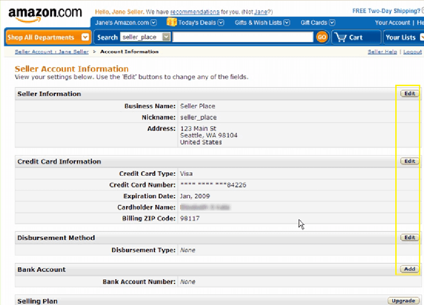This screenshot has height=305, width=424.
Task: Add a Bank Account
Action: [410, 269]
